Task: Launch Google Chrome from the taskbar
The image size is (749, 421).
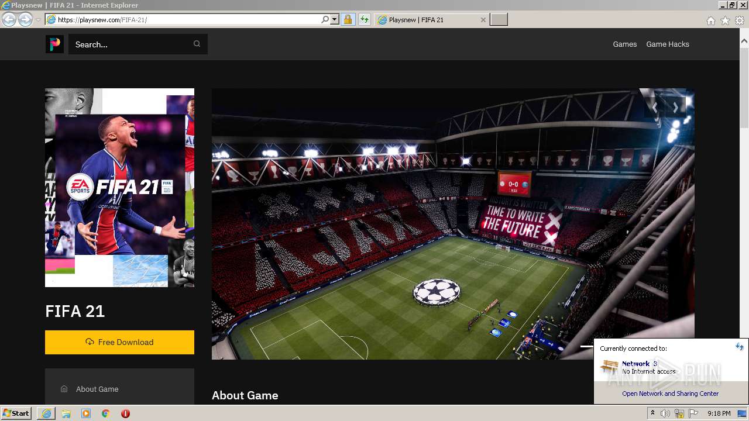Action: pos(106,413)
